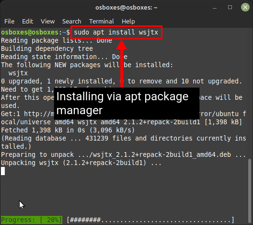
Task: Open the Terminal menu
Action: [x=102, y=21]
